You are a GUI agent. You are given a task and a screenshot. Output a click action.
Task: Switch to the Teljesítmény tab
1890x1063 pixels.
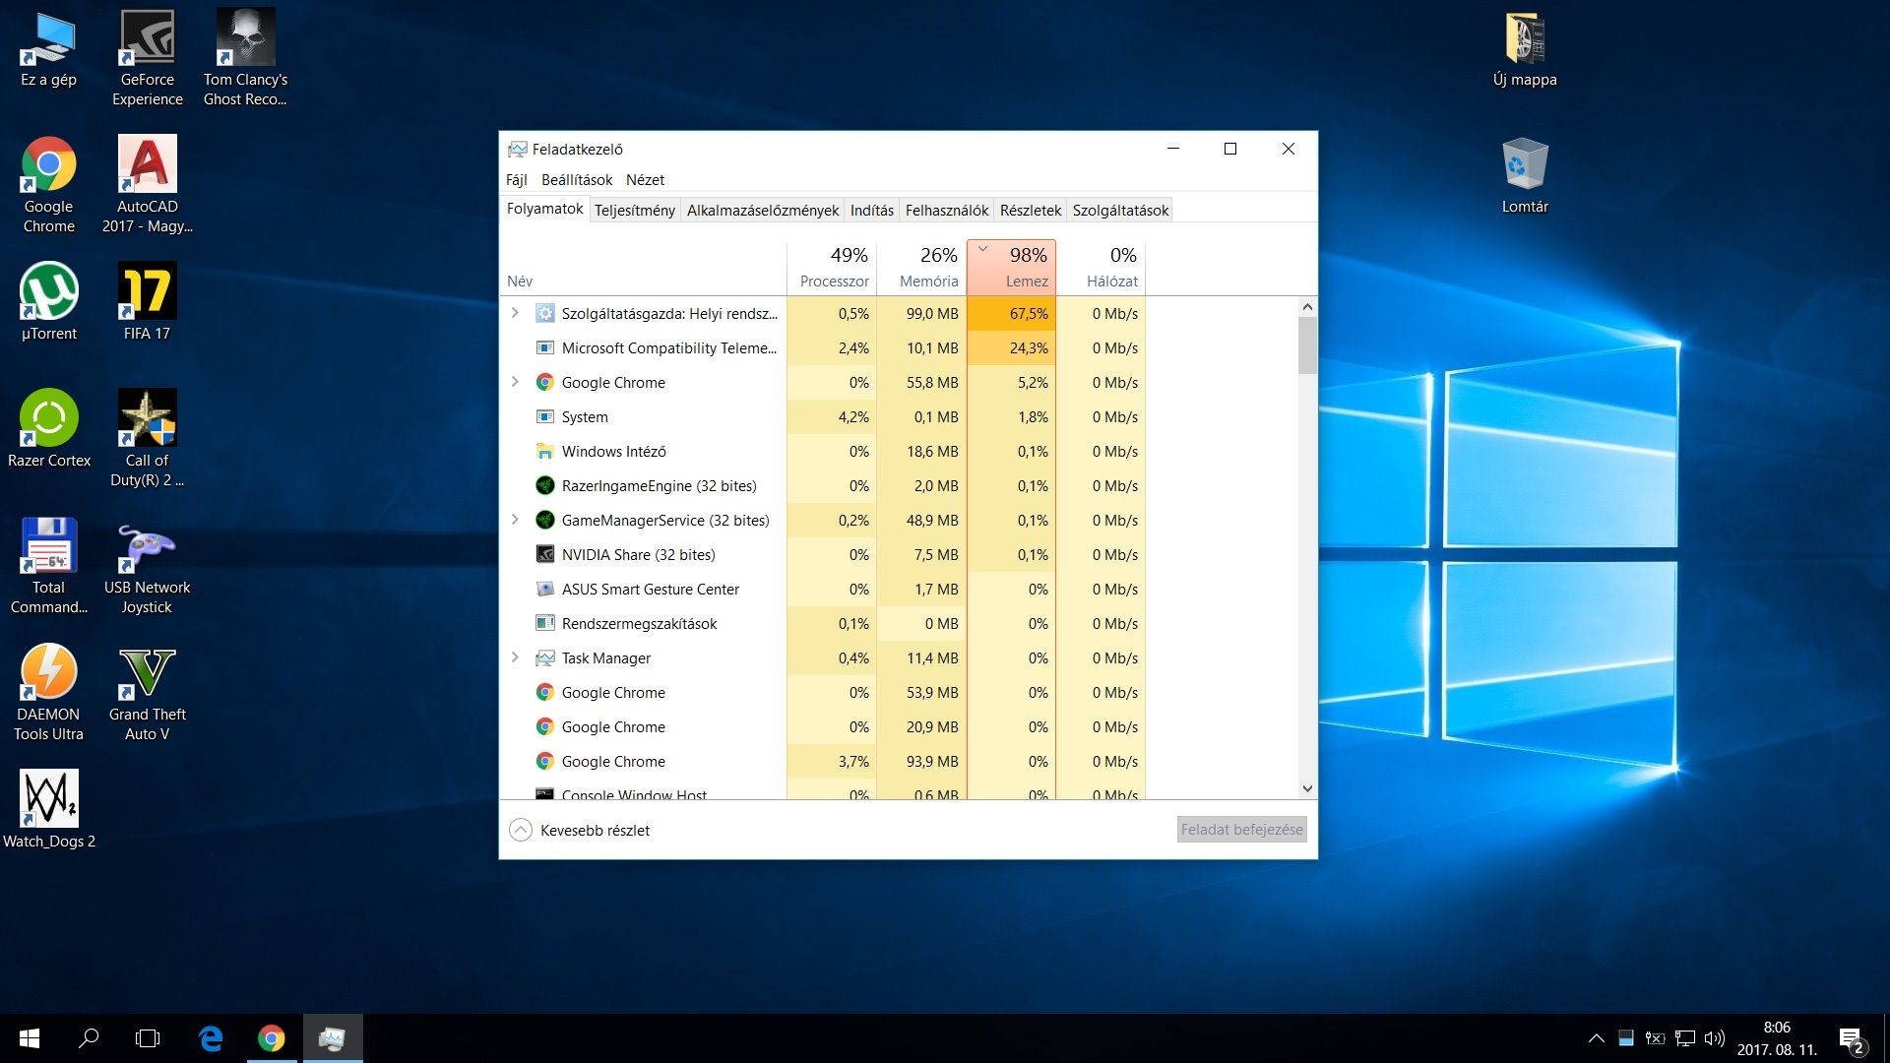(634, 210)
